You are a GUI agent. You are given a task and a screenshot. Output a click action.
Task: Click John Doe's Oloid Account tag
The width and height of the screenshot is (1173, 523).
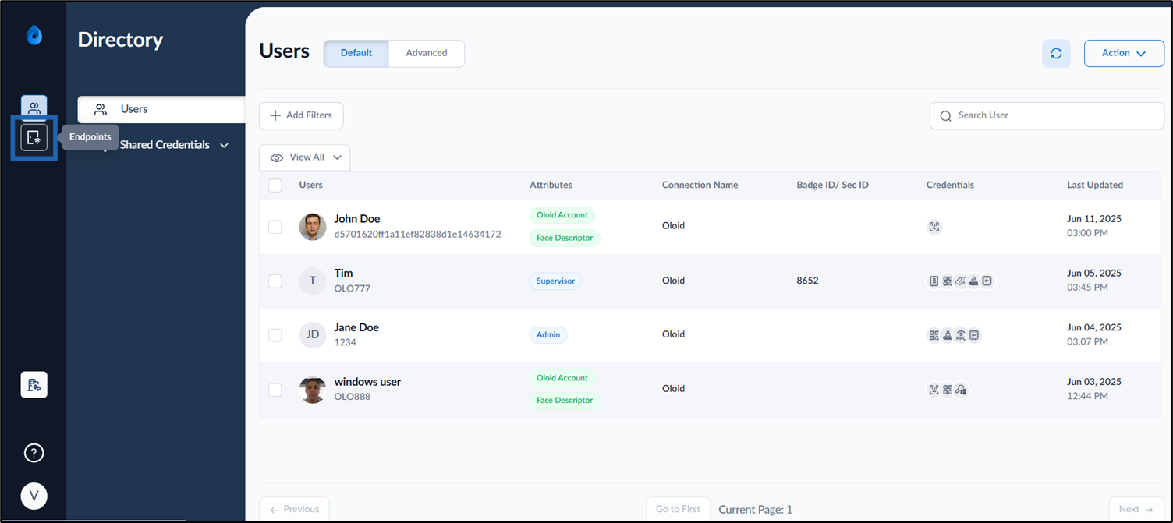pos(562,215)
